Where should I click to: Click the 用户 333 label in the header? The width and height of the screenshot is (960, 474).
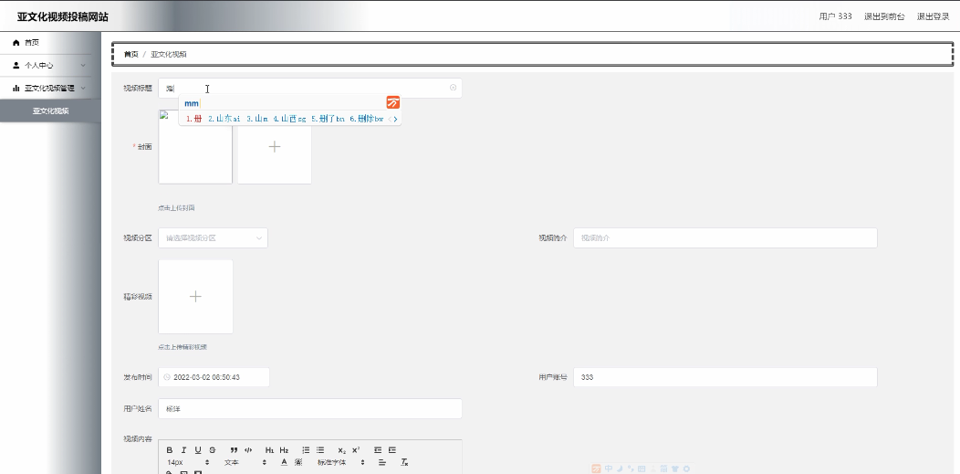(835, 16)
